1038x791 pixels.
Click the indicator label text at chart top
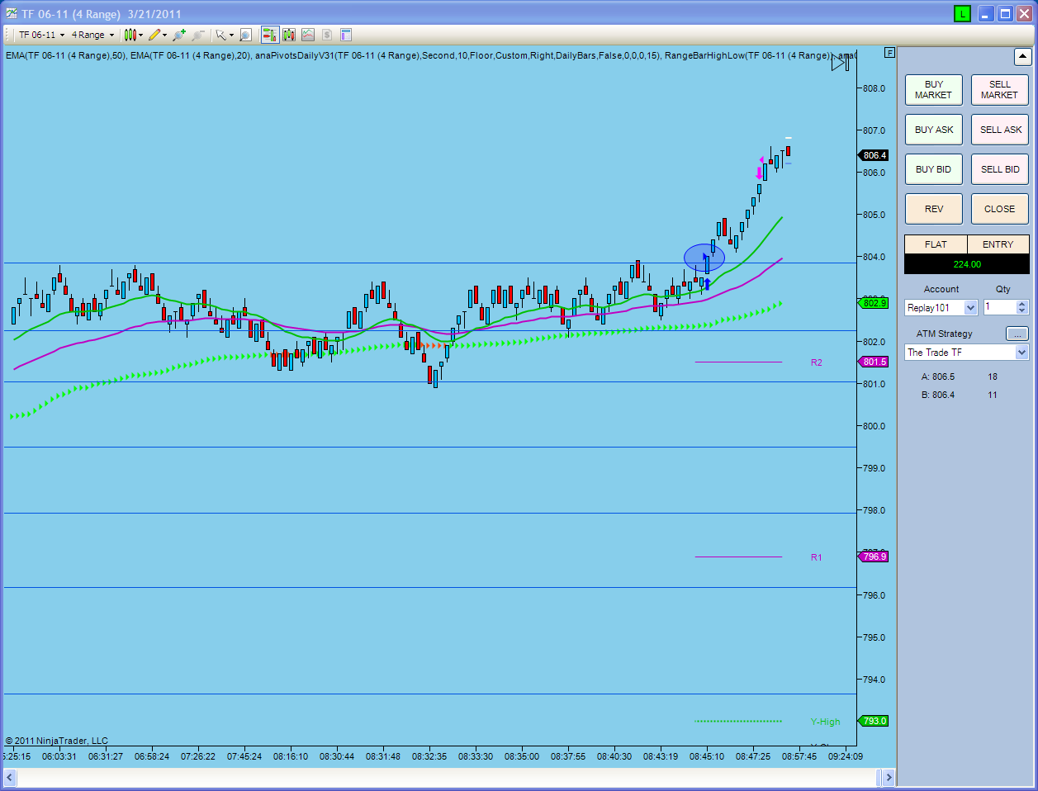[430, 55]
